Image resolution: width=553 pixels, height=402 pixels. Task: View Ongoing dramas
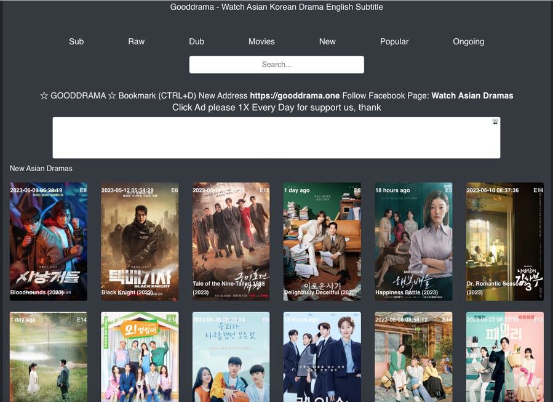pyautogui.click(x=468, y=41)
